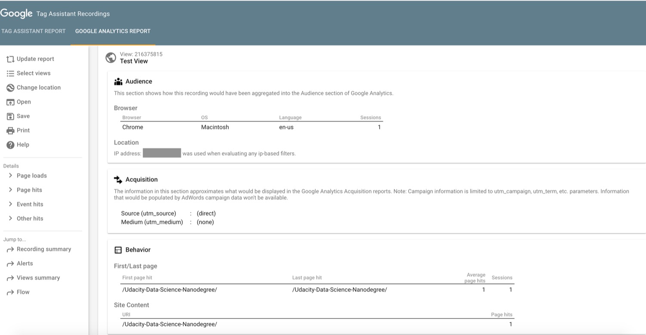
Task: Click the Test View name
Action: [134, 61]
